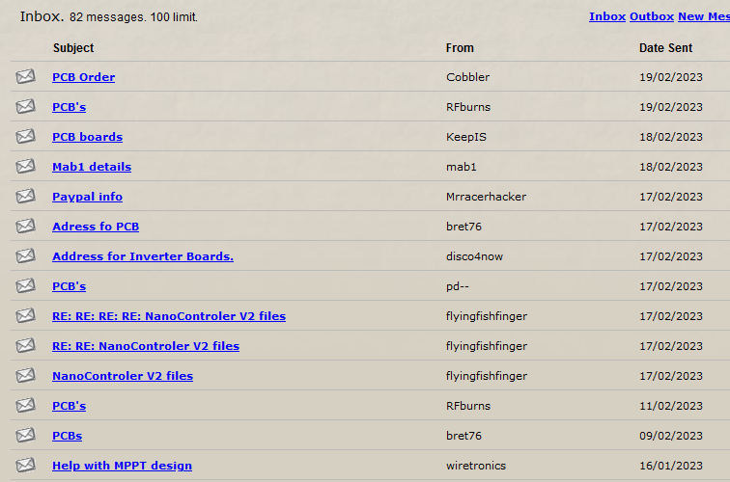Open the Help with MPPT design message
Screen dimensions: 730x482
pyautogui.click(x=122, y=466)
